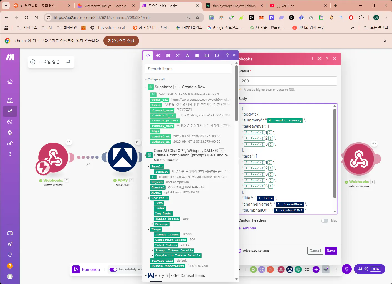Image resolution: width=392 pixels, height=284 pixels.
Task: Switch to the starred items tab
Action: [x=148, y=55]
